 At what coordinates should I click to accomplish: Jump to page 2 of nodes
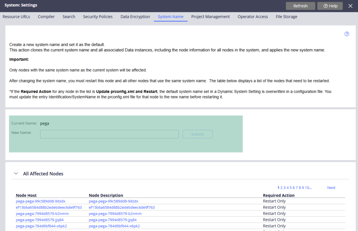(x=281, y=188)
